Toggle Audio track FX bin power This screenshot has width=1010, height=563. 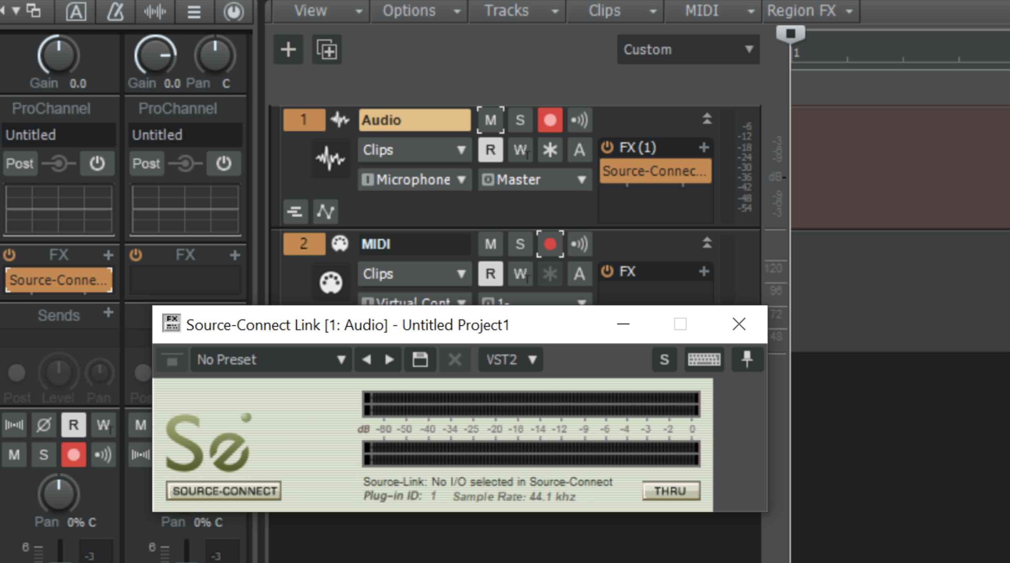click(x=607, y=147)
